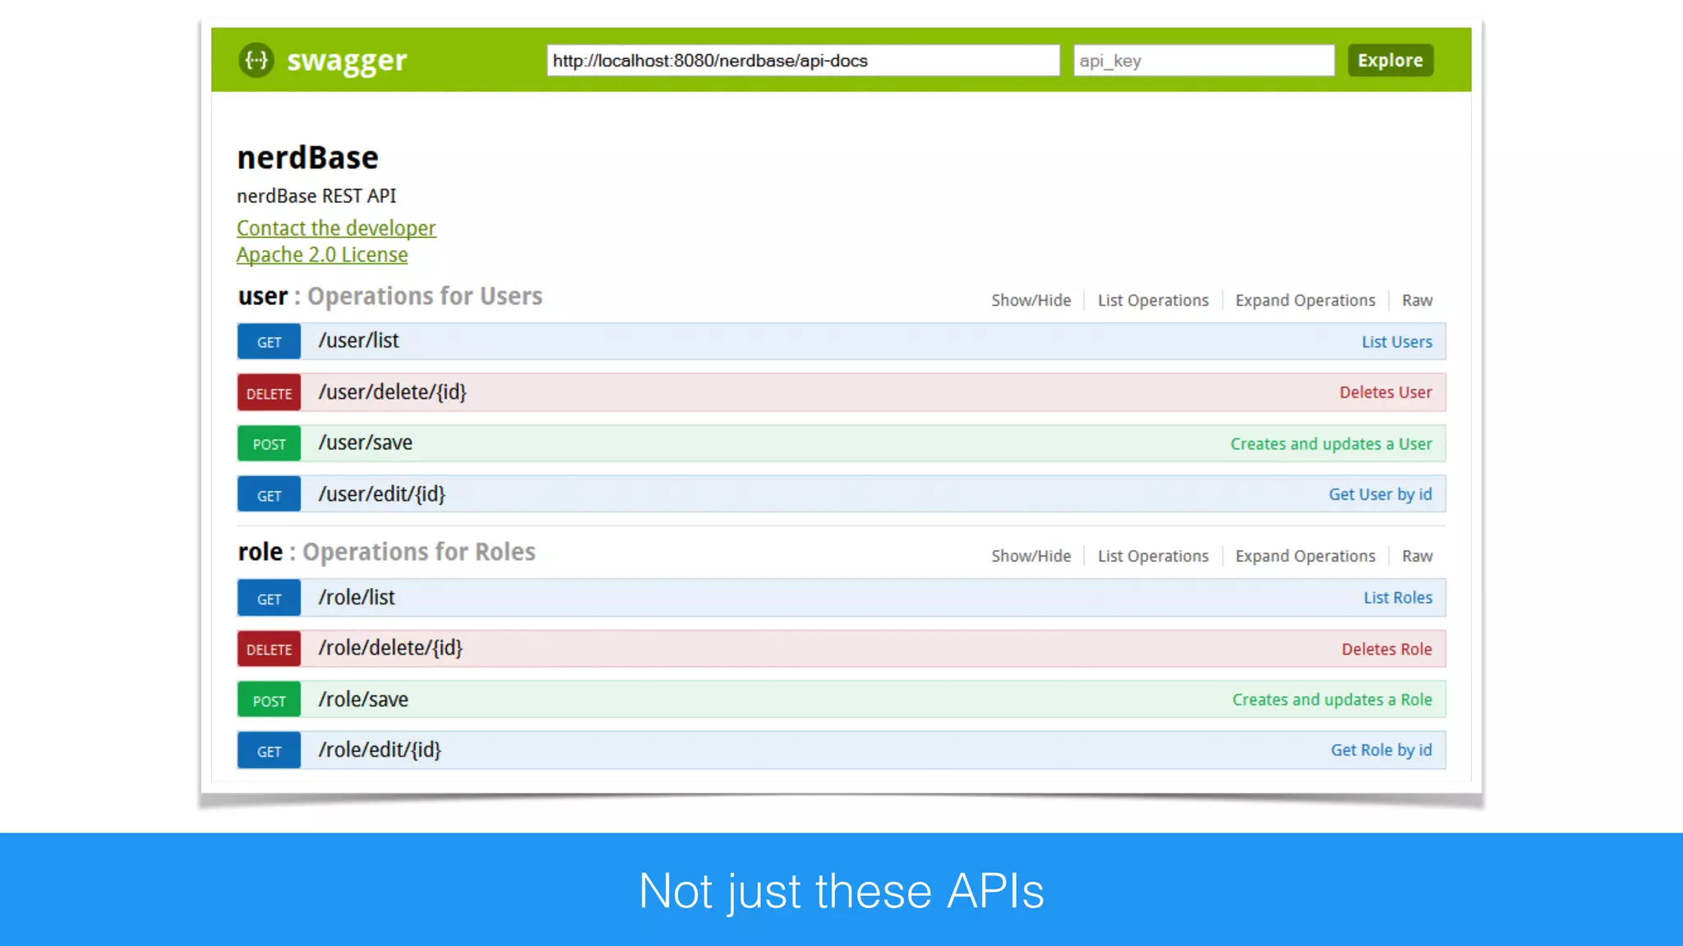This screenshot has width=1683, height=946.
Task: Toggle the role section heading
Action: point(386,552)
